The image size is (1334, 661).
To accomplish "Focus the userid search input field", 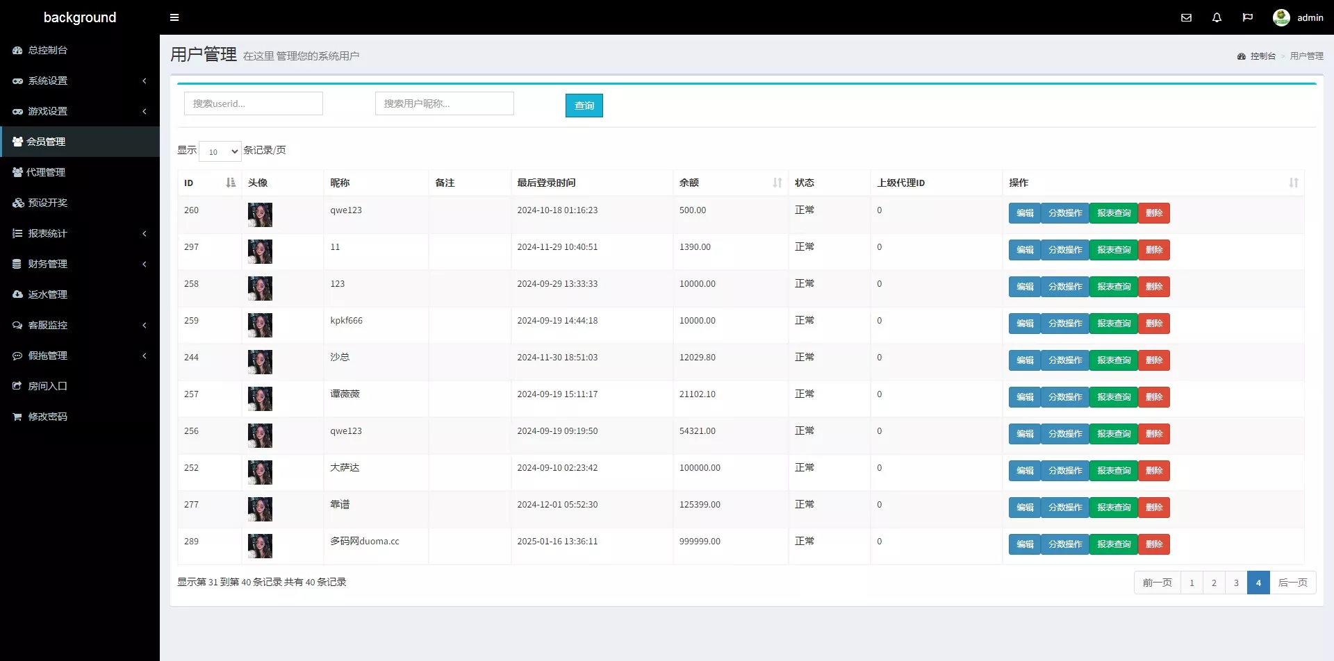I will point(253,103).
